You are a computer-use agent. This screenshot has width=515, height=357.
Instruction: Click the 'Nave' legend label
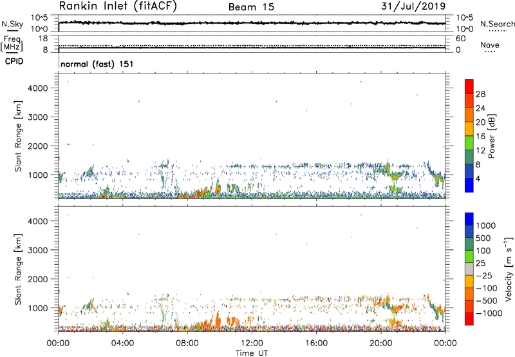pos(490,45)
